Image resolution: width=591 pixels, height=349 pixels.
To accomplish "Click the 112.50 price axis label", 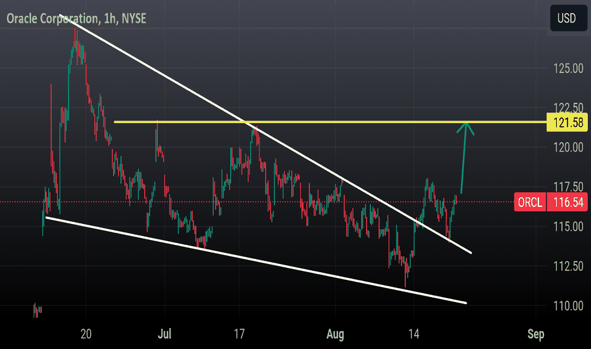I will [x=568, y=266].
